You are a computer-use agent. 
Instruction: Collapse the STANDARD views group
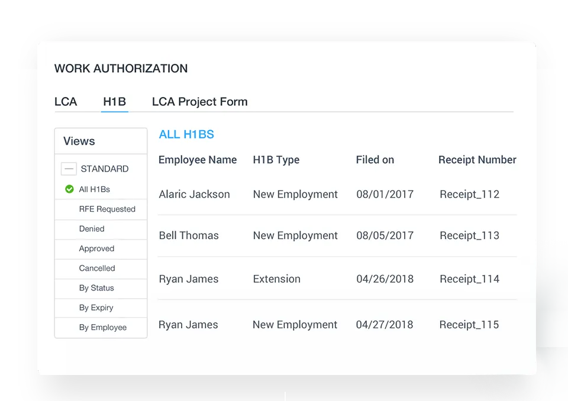pyautogui.click(x=69, y=169)
